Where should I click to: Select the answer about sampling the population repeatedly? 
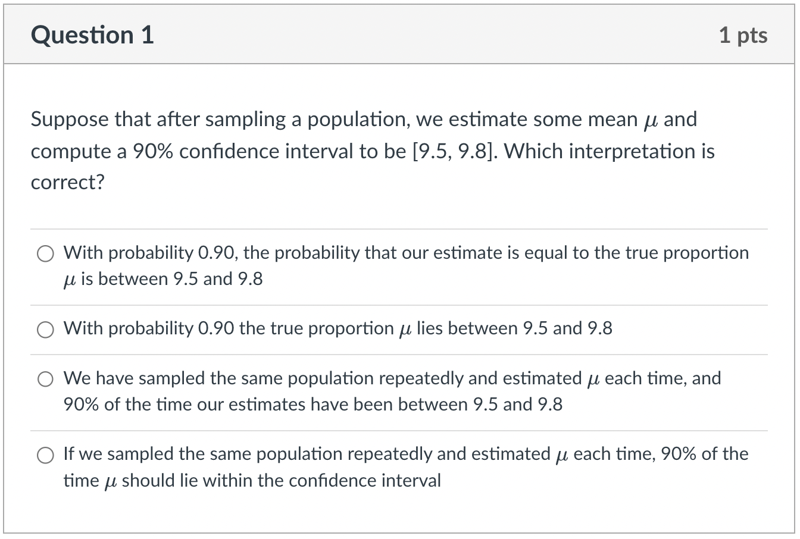coord(45,378)
